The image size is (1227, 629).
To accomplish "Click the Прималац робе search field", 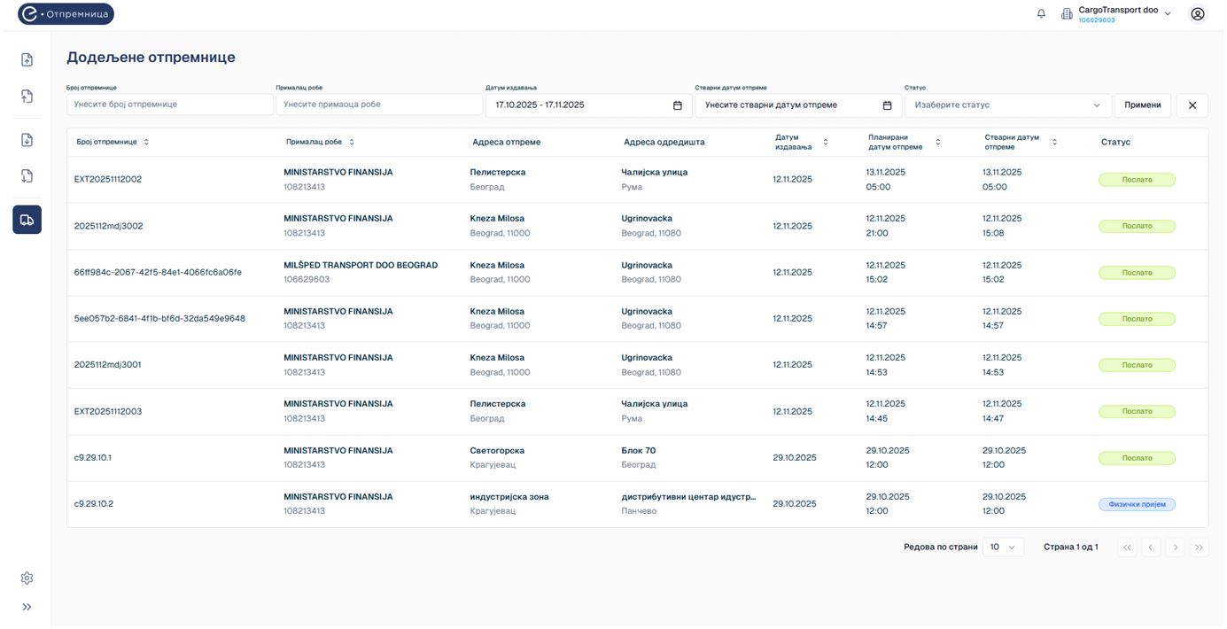I will click(378, 105).
